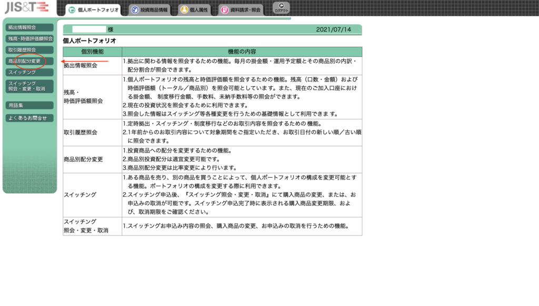
Task: Open スイッチング 照会・変更・取消 sidebar button
Action: tap(29, 86)
